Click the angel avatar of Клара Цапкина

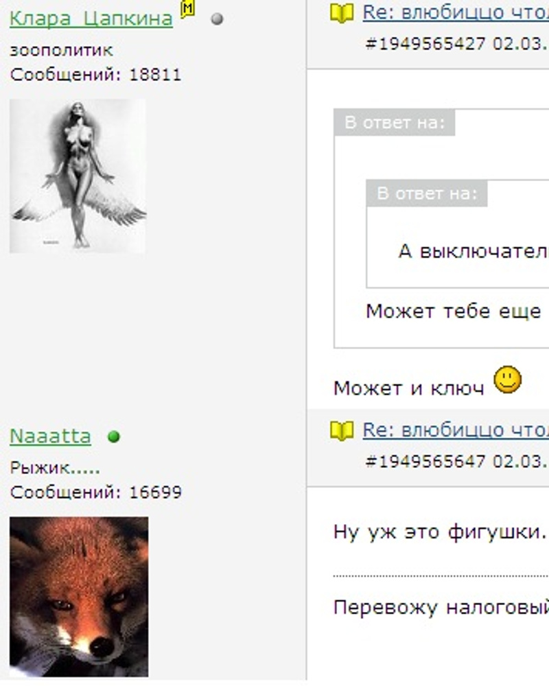click(78, 176)
